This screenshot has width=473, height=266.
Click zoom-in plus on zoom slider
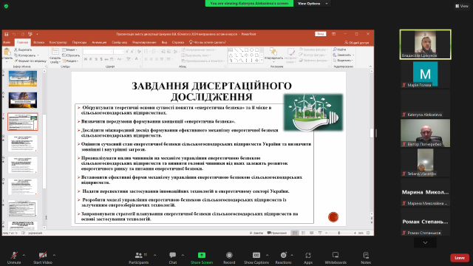pos(355,233)
